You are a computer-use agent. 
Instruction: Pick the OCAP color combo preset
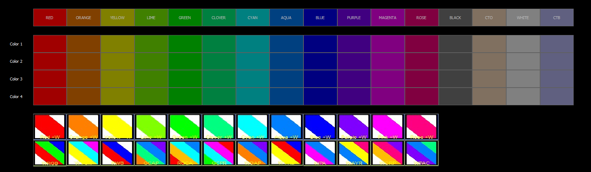151,153
